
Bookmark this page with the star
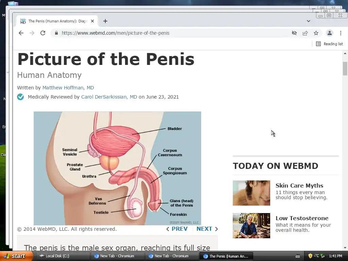[x=316, y=33]
